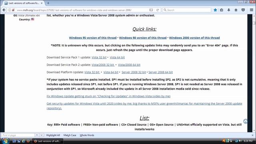The width and height of the screenshot is (256, 144).
Task: Click the insecure connection padlock icon
Action: [x=13, y=10]
